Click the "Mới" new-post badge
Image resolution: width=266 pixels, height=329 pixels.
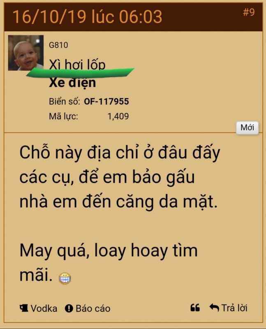[247, 127]
